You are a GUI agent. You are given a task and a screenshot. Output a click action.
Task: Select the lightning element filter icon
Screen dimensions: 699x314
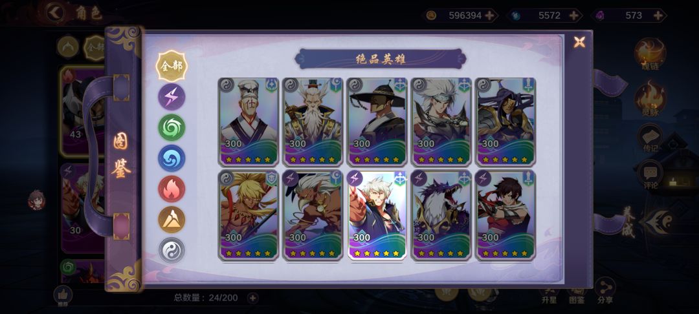coord(172,96)
